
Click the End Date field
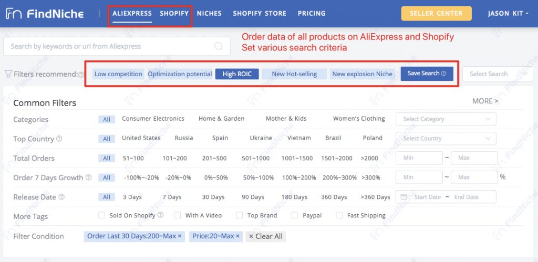coord(467,197)
